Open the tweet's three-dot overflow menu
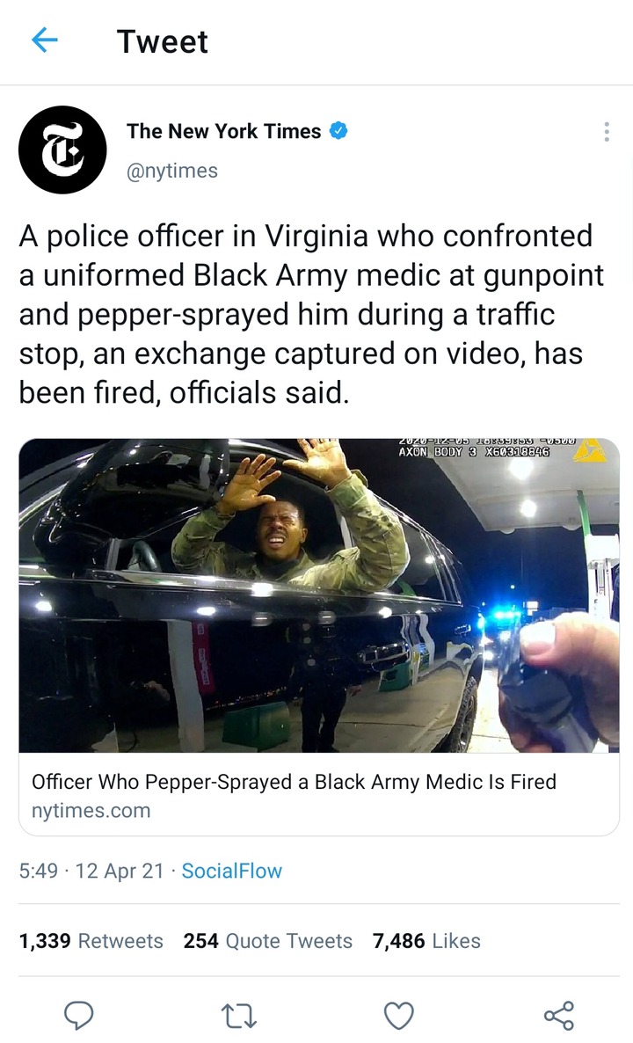The height and width of the screenshot is (1043, 633). tap(607, 132)
